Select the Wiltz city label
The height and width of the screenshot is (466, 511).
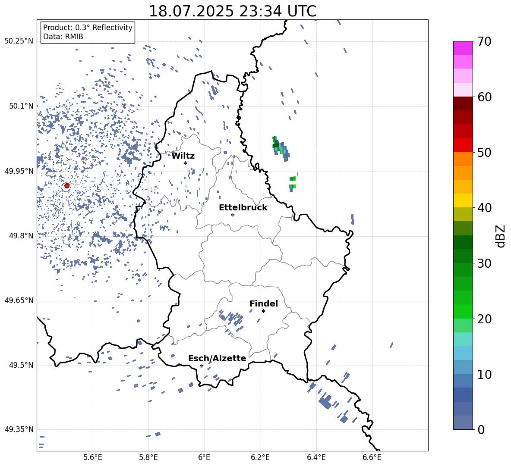click(x=183, y=156)
